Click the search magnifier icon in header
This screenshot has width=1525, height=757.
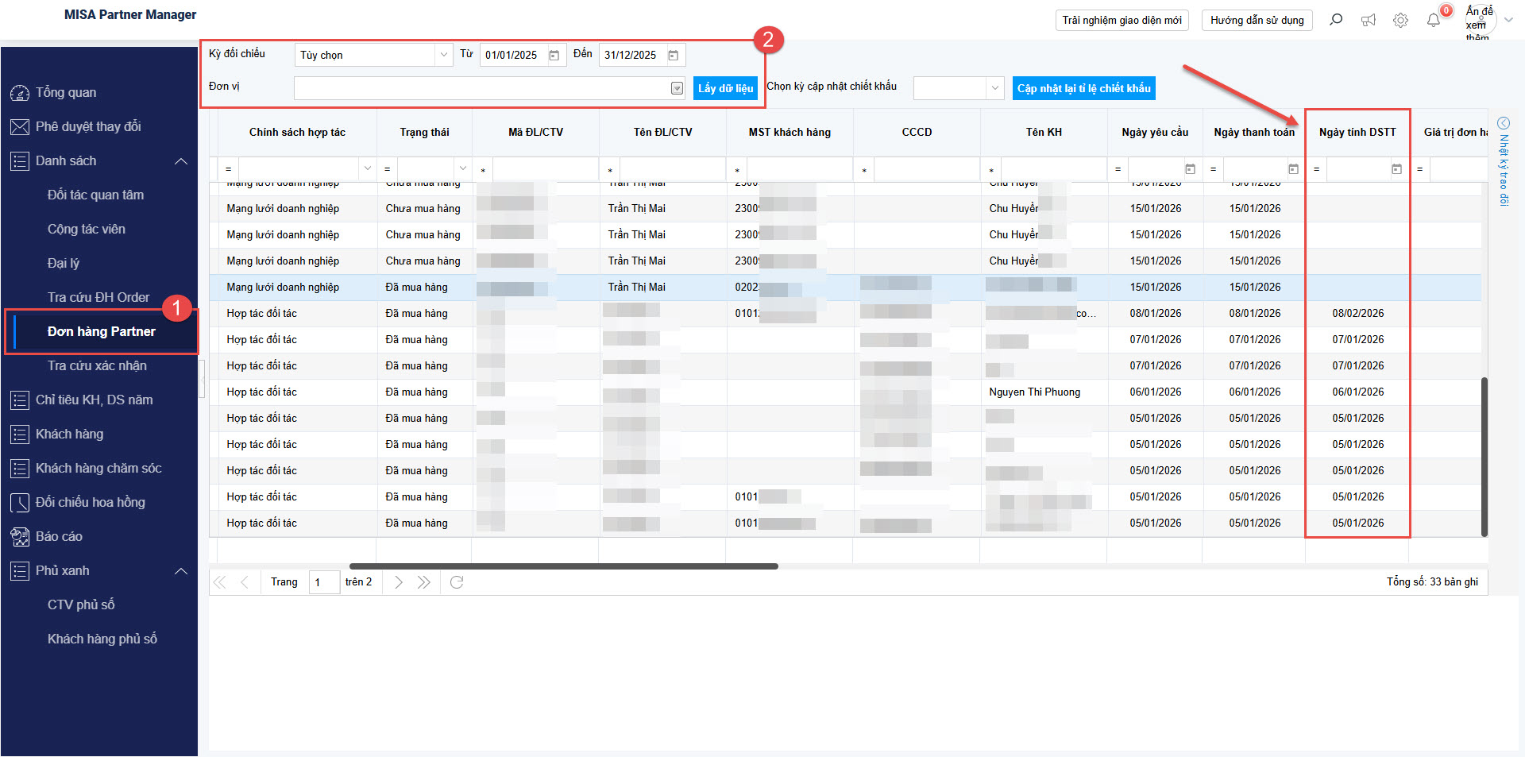1336,20
